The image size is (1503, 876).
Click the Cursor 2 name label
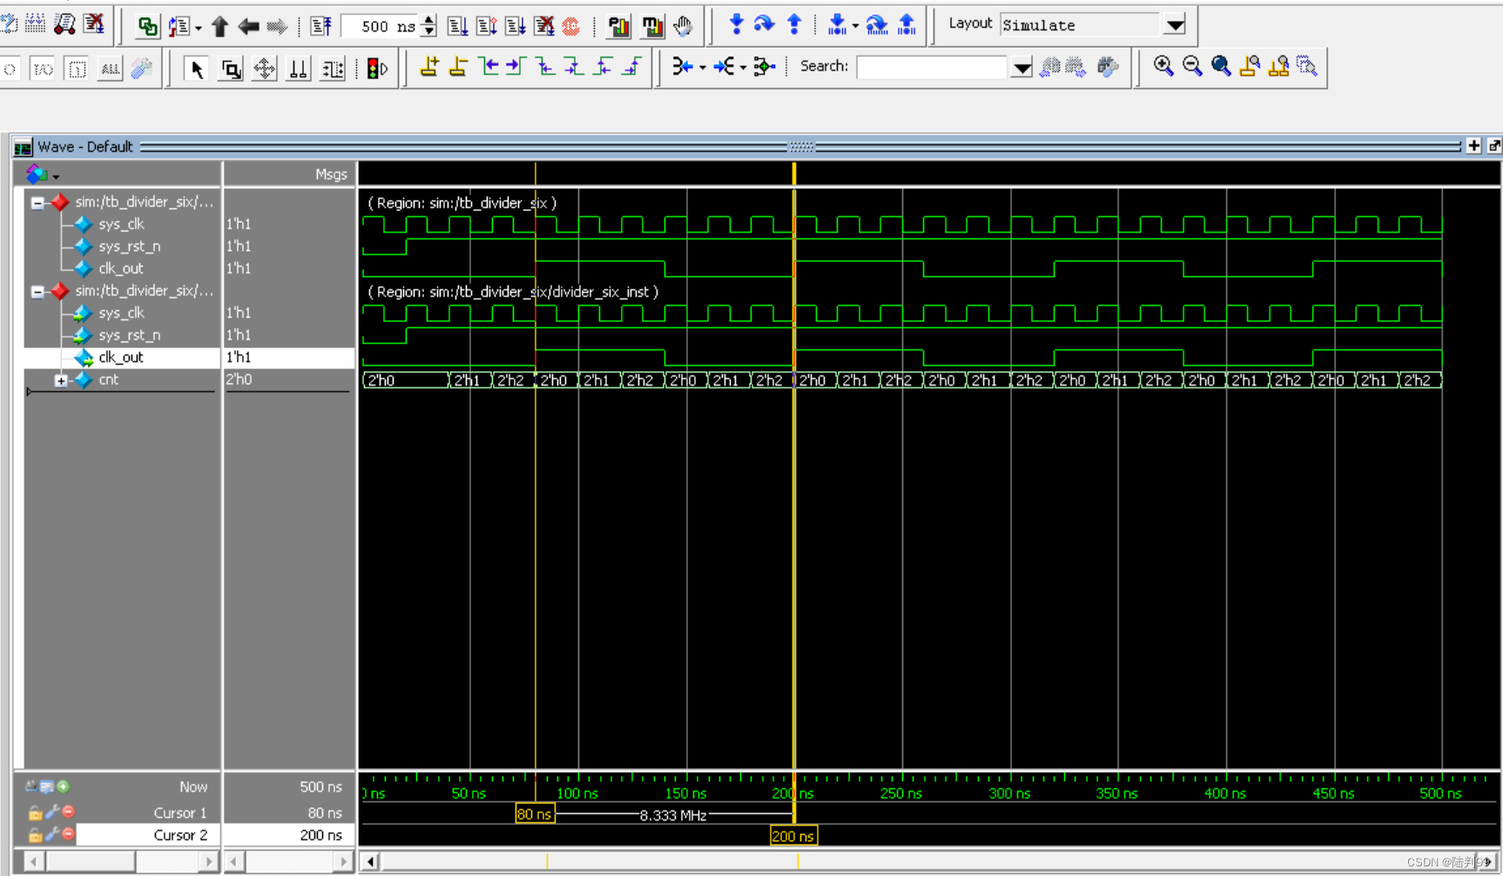[181, 834]
